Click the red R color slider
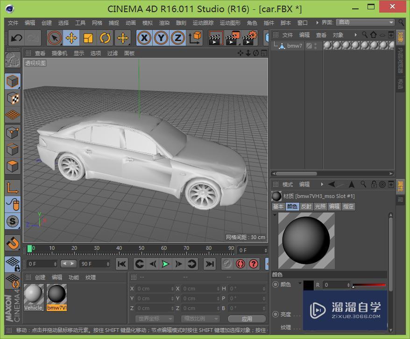The image size is (410, 339). [369, 284]
